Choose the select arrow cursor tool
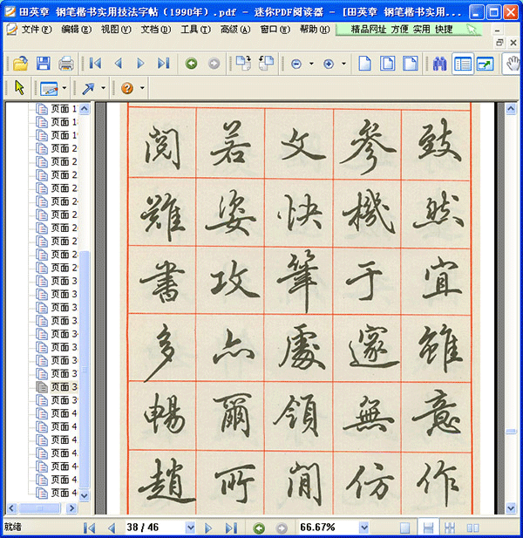Image resolution: width=523 pixels, height=538 pixels. click(x=19, y=88)
